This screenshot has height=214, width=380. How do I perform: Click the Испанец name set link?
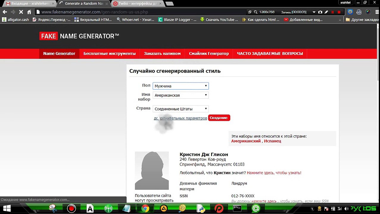(x=272, y=141)
